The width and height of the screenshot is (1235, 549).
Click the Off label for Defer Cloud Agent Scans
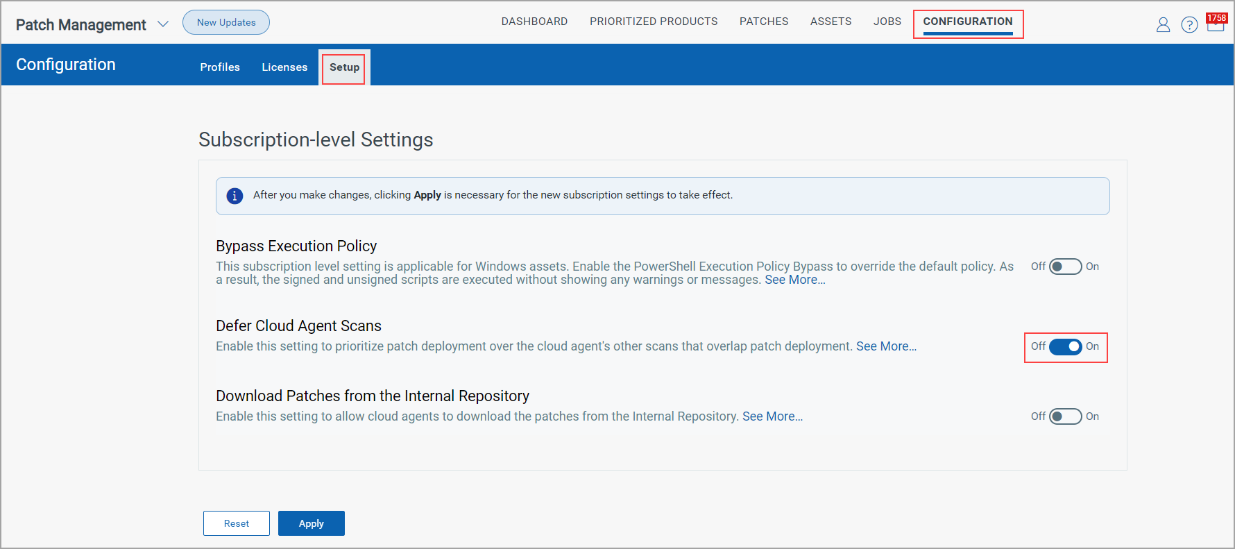point(1038,346)
